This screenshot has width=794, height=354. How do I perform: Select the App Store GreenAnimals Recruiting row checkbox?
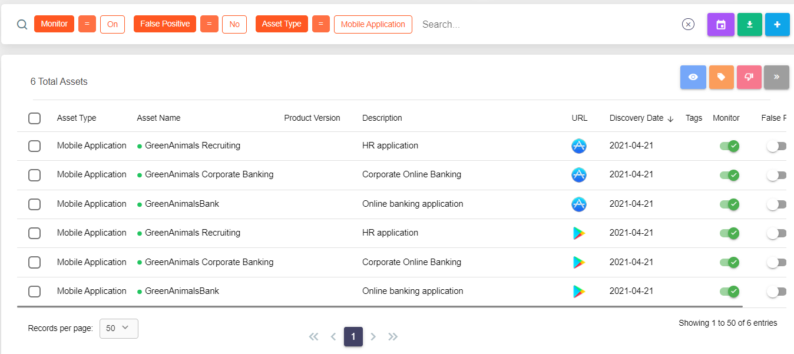[x=35, y=146]
